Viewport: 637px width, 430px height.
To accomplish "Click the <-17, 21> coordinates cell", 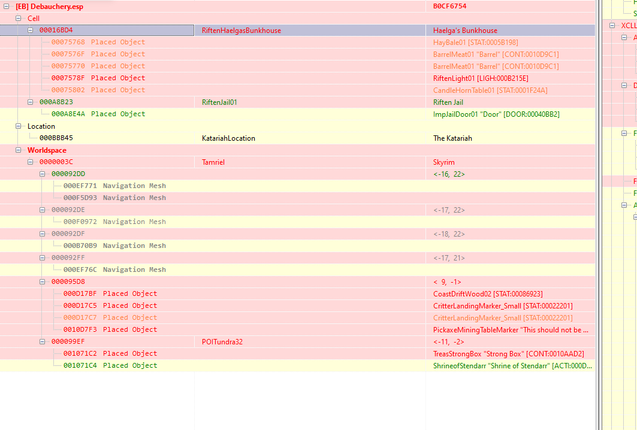I will [x=510, y=258].
